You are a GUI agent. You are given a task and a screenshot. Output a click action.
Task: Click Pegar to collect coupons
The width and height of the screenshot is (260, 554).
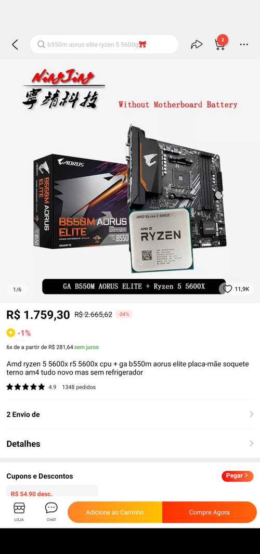pos(238,476)
